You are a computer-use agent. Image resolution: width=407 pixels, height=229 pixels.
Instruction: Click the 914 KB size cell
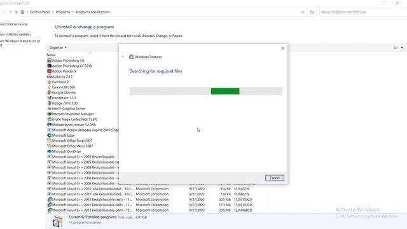point(225,189)
